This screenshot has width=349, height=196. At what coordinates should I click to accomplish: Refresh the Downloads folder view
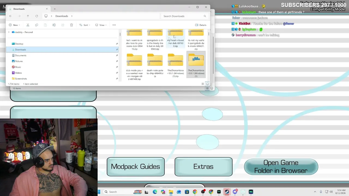(37, 16)
